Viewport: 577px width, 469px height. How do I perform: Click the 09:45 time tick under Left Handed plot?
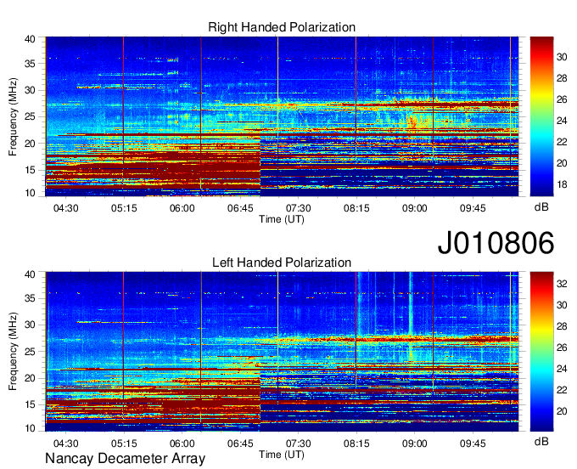(473, 444)
